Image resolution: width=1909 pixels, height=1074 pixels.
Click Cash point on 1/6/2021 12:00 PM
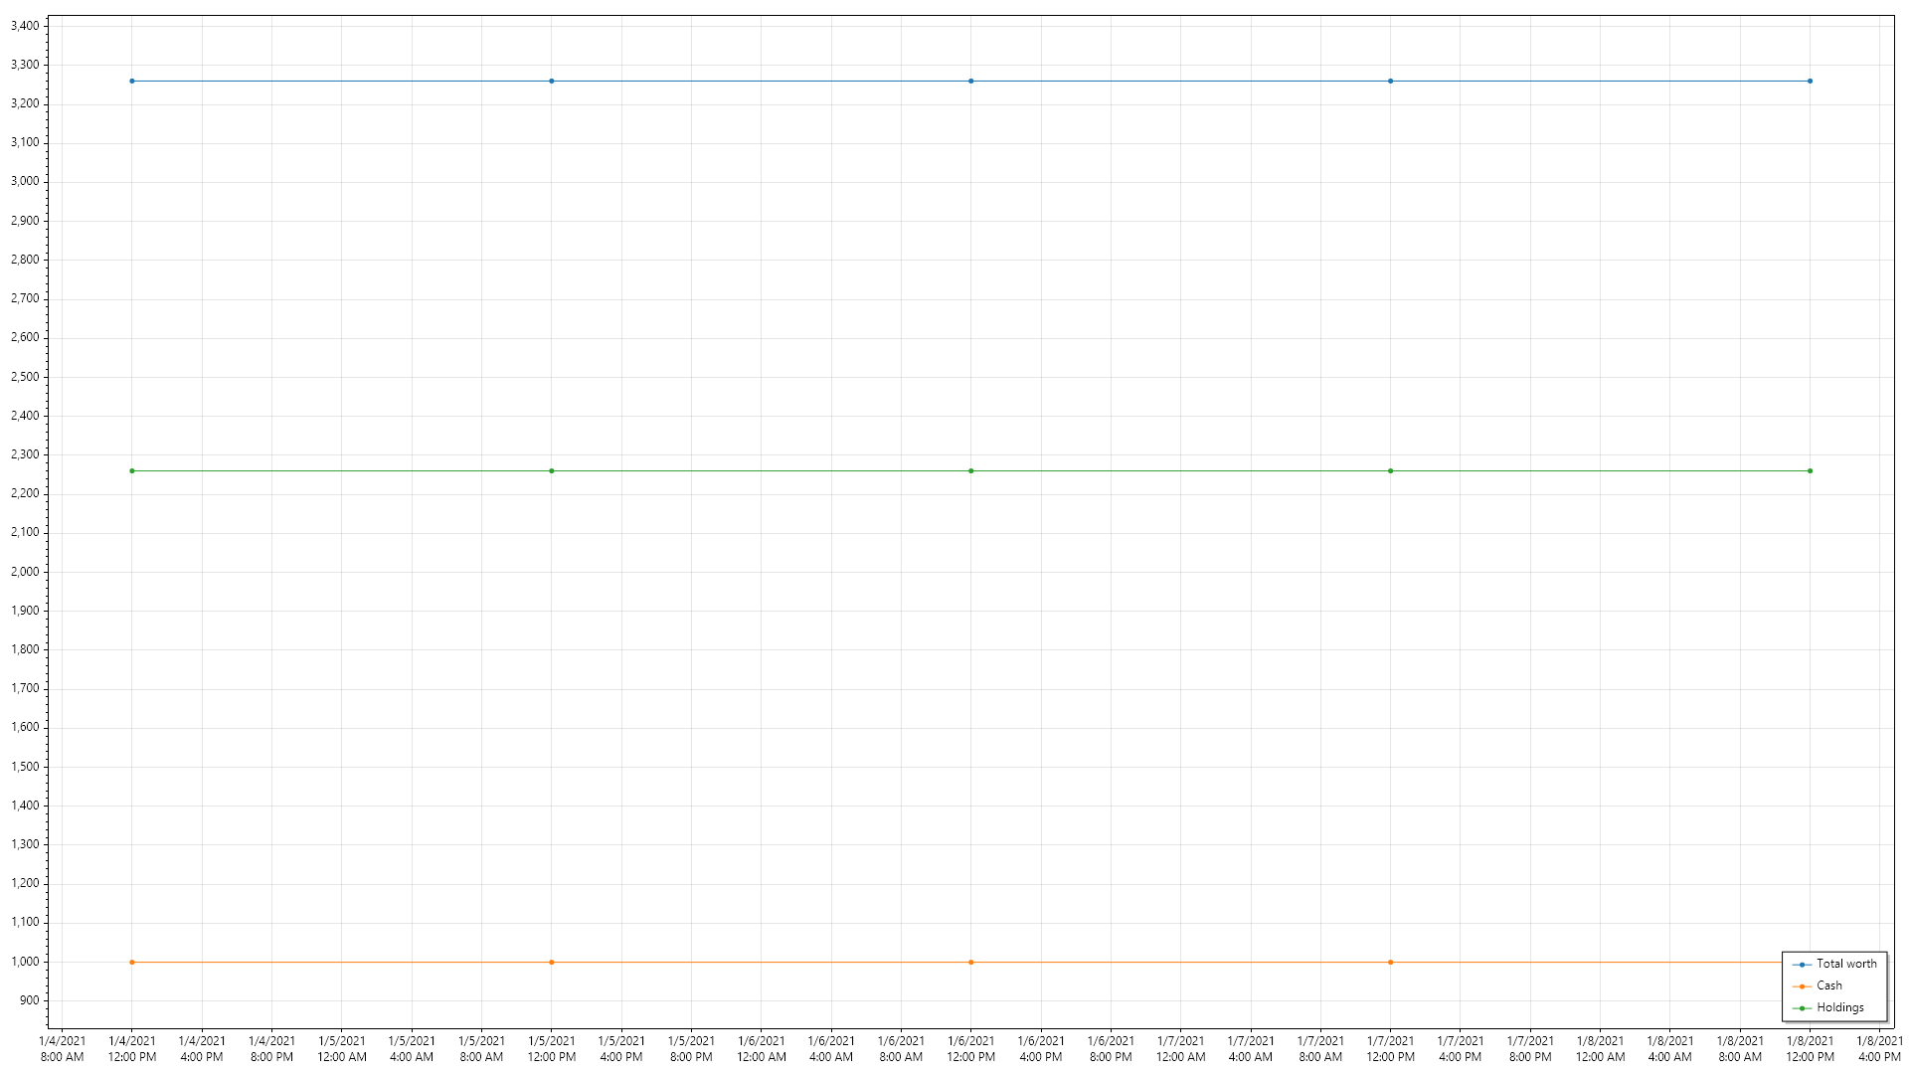click(971, 962)
